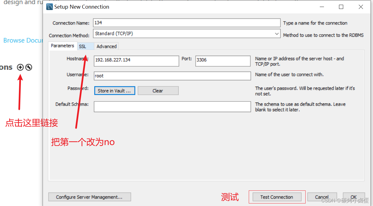Open the Connection Method dropdown
The image size is (373, 206).
click(x=187, y=34)
